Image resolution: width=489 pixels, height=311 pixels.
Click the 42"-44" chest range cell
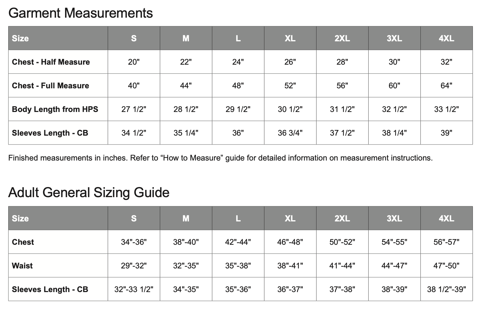[x=238, y=242]
